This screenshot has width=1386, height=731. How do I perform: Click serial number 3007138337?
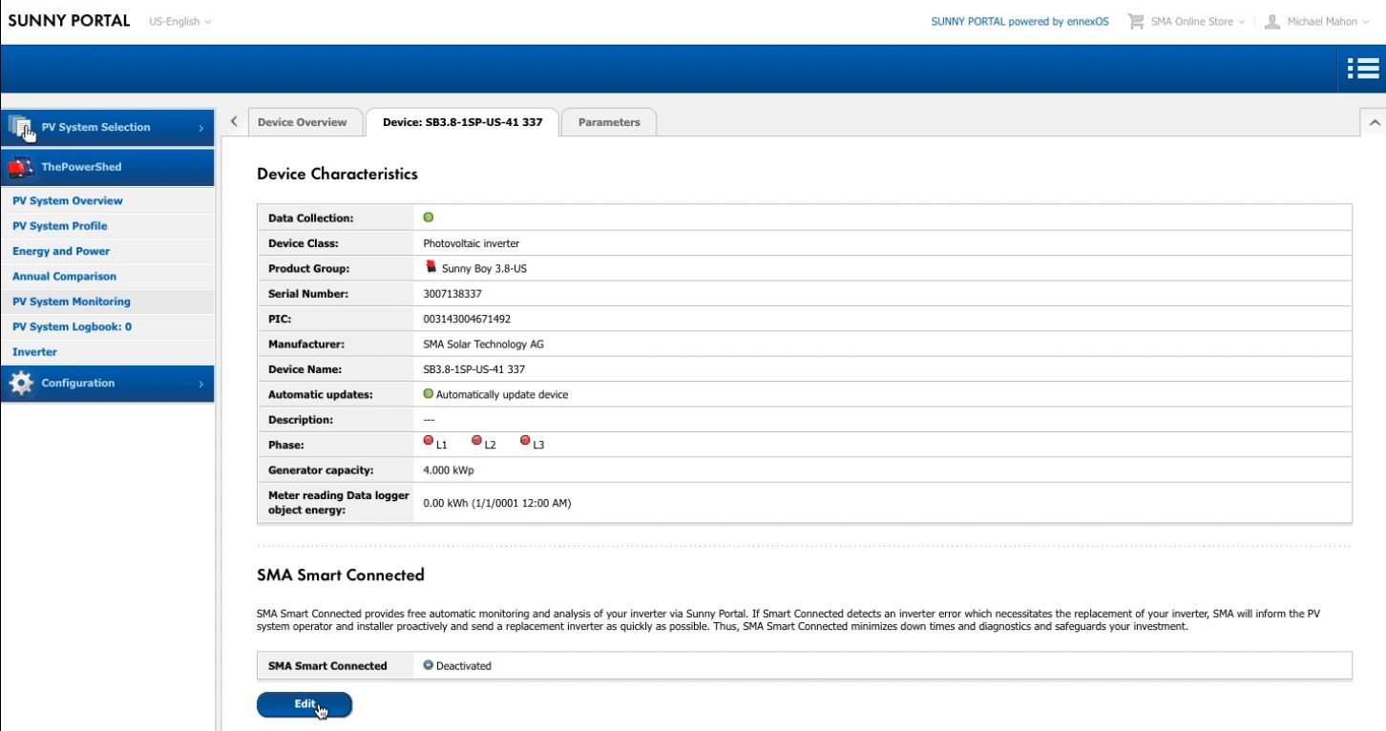click(x=452, y=294)
